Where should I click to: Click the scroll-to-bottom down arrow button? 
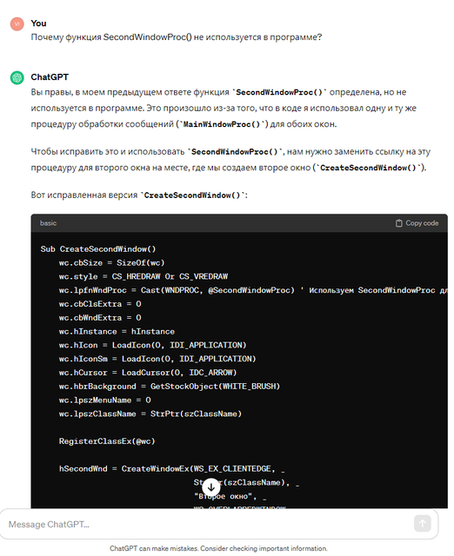(x=210, y=487)
